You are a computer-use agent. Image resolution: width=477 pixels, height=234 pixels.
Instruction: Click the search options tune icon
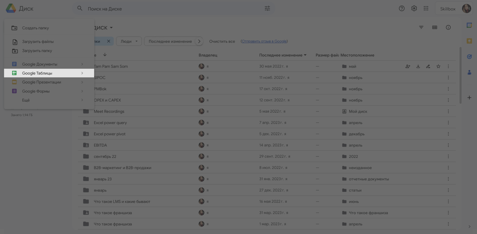(x=267, y=9)
